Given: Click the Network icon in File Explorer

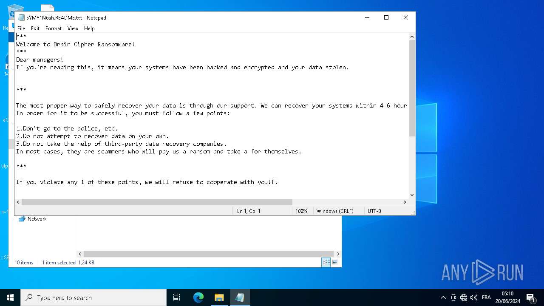Looking at the screenshot, I should point(22,219).
